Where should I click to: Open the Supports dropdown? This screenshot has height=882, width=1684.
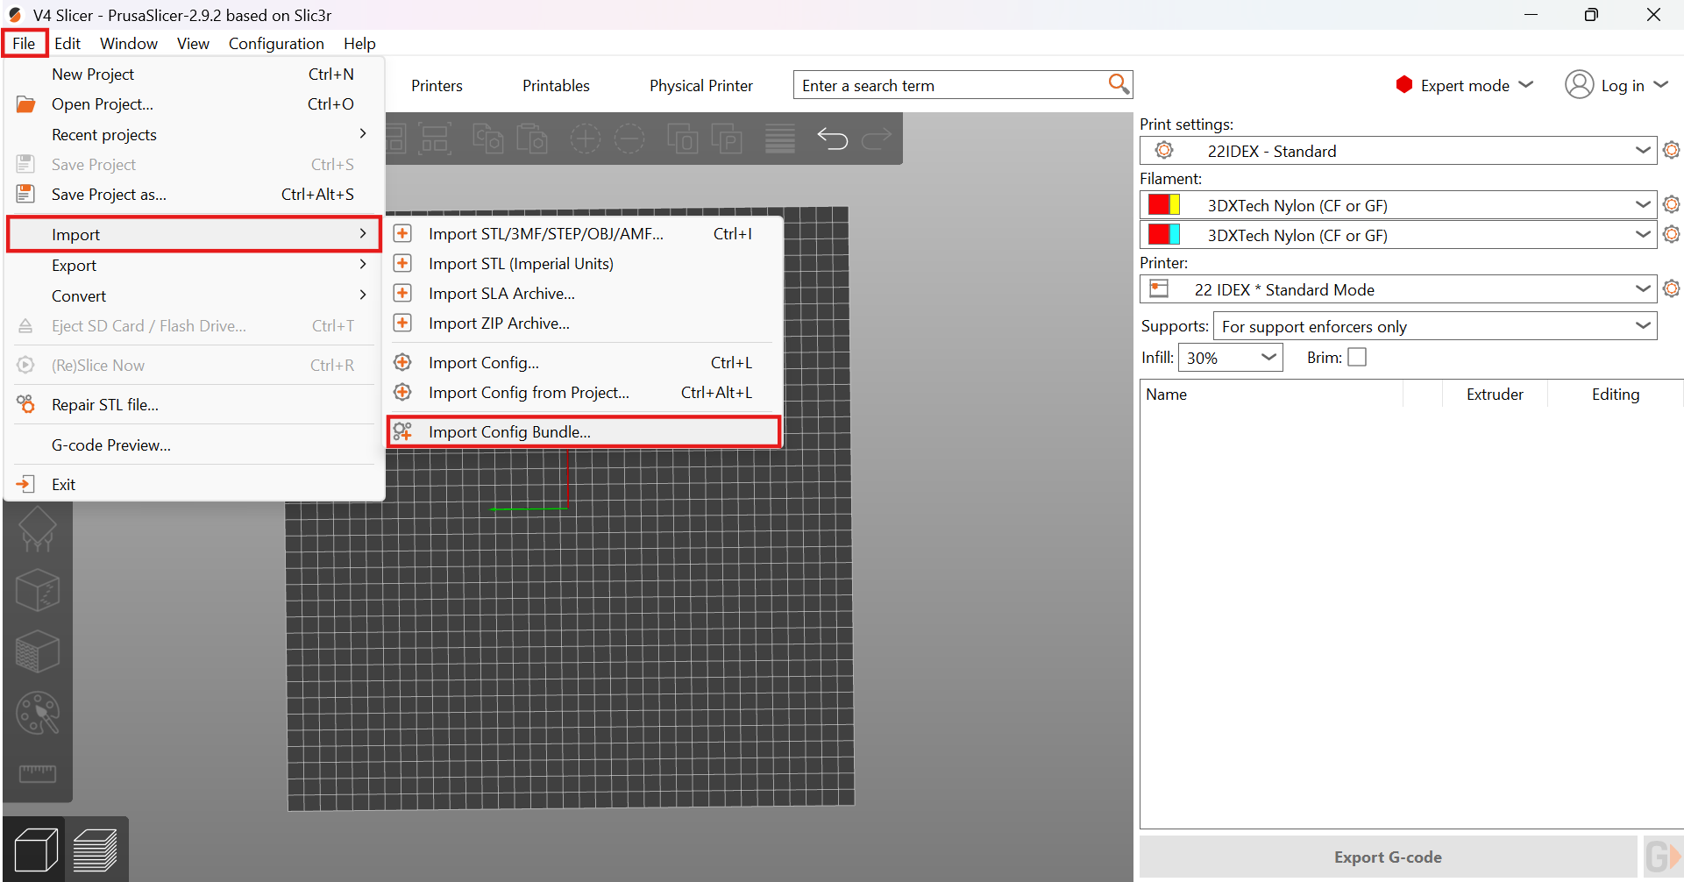pyautogui.click(x=1435, y=326)
